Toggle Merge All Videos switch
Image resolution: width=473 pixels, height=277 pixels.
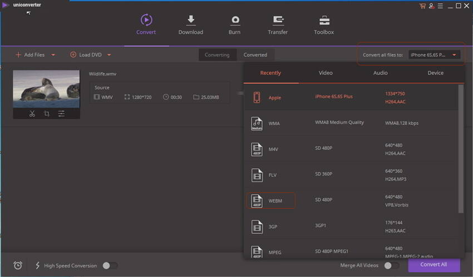(392, 265)
